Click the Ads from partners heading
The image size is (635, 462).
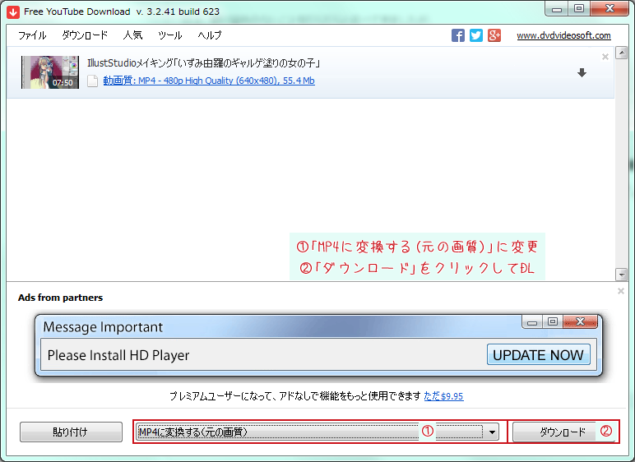(60, 298)
